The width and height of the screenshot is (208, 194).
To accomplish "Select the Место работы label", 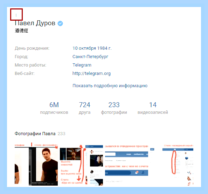I will coord(30,65).
